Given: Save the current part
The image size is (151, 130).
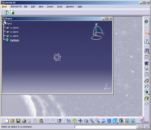Looking at the screenshot, I should (x=18, y=121).
